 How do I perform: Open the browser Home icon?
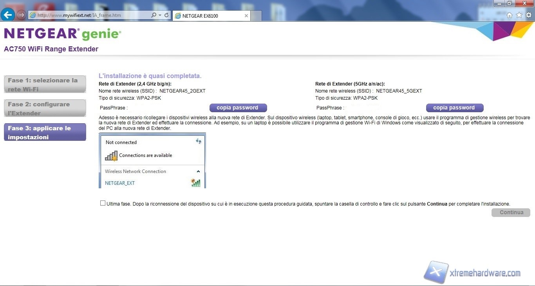click(509, 15)
